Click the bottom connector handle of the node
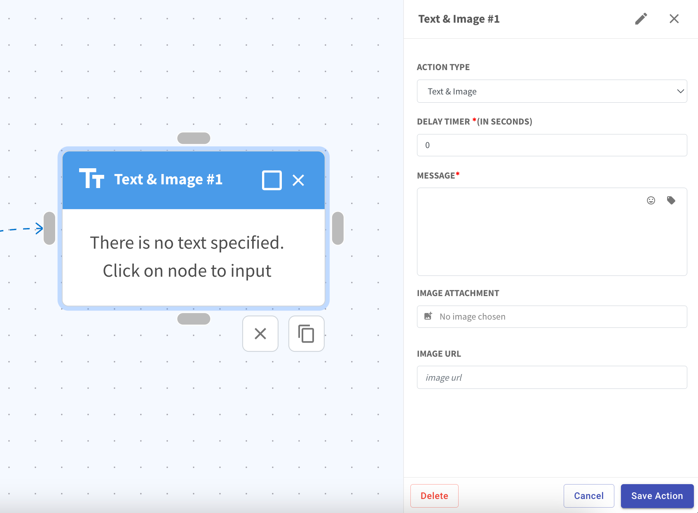 (x=194, y=319)
